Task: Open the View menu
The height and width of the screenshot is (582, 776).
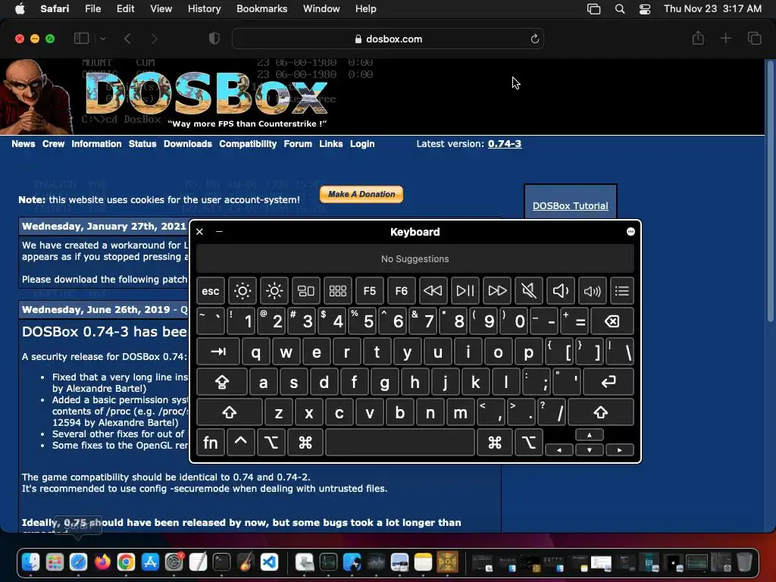Action: [161, 9]
